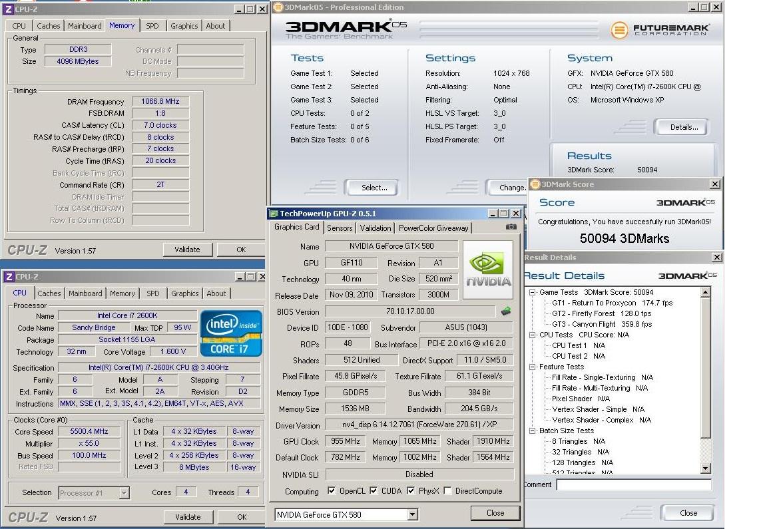Open About tab in upper CPU-Z window

(215, 26)
